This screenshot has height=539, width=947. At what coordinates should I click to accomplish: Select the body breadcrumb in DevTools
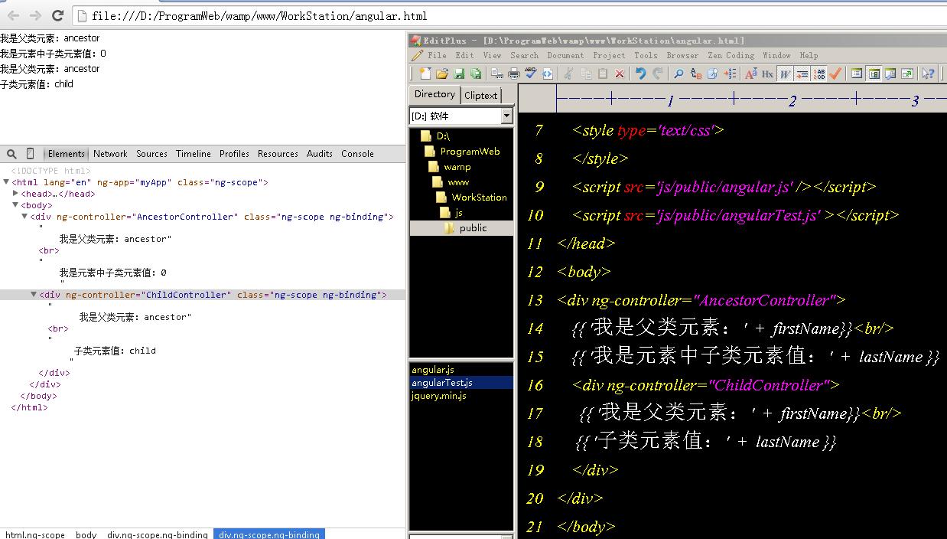point(86,534)
